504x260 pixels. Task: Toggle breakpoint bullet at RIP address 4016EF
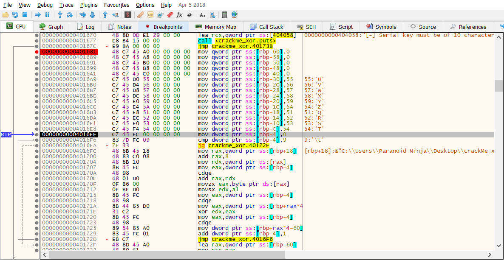[38, 134]
